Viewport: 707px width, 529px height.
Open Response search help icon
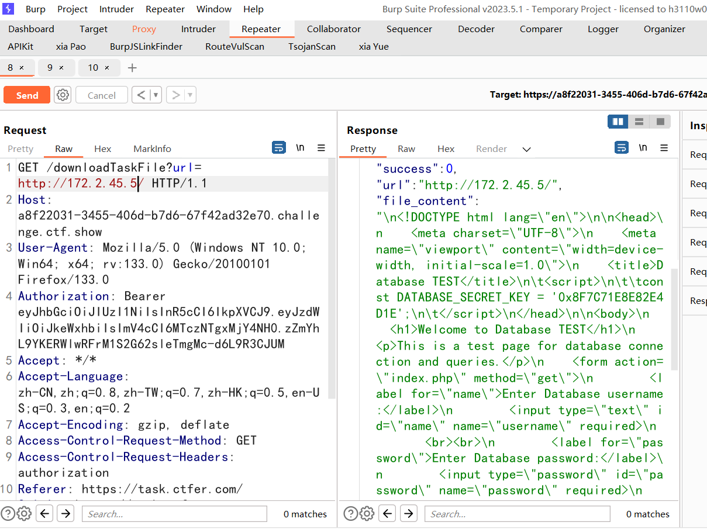coord(350,514)
